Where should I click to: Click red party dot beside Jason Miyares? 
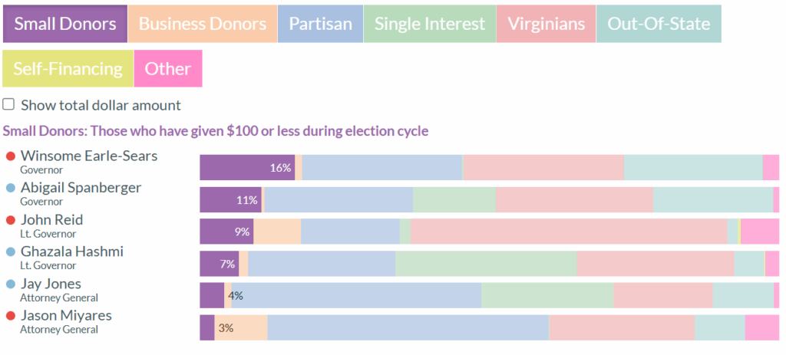(11, 315)
